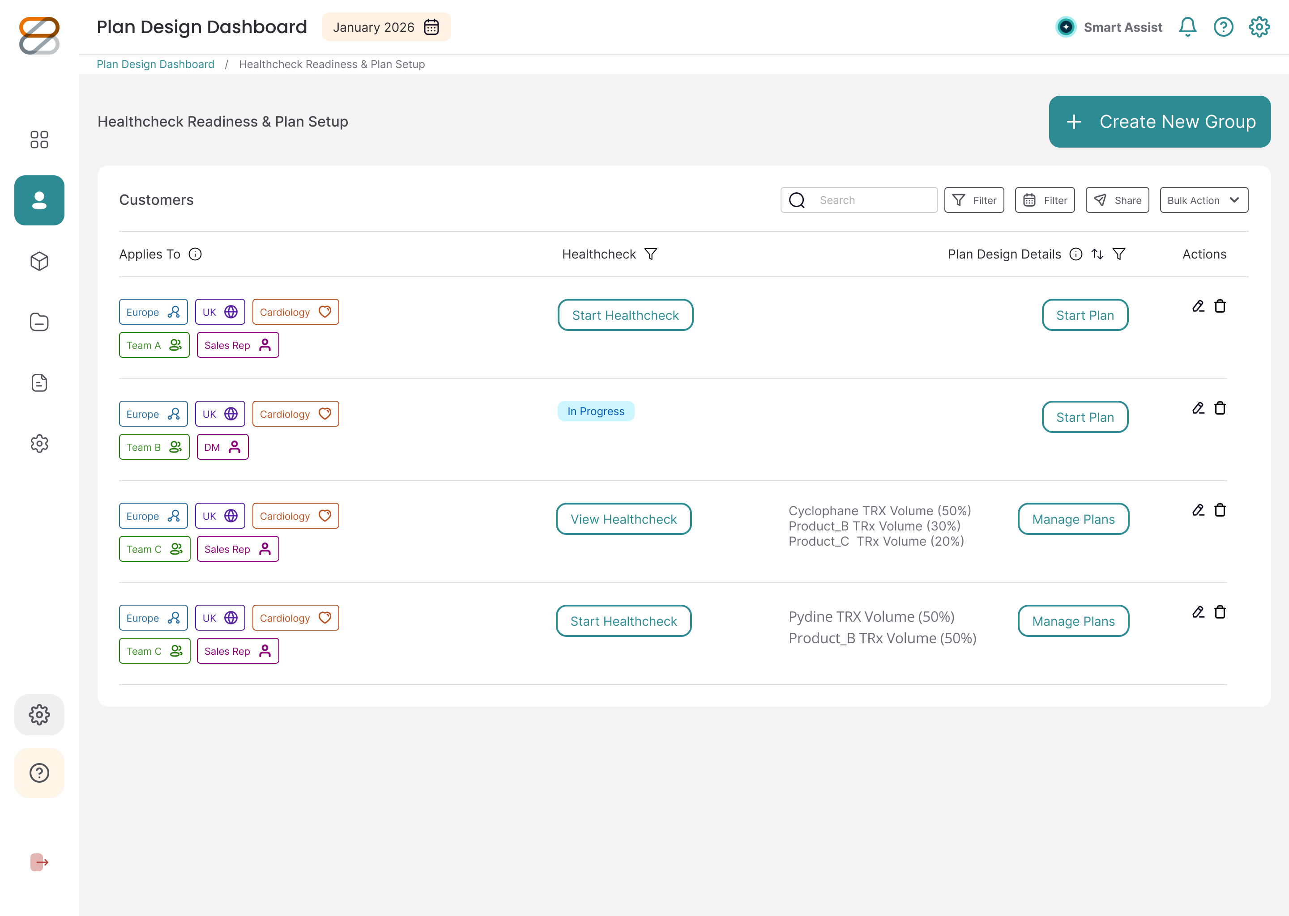Delete the Pydine TRX Volume row
1289x916 pixels.
(1220, 613)
